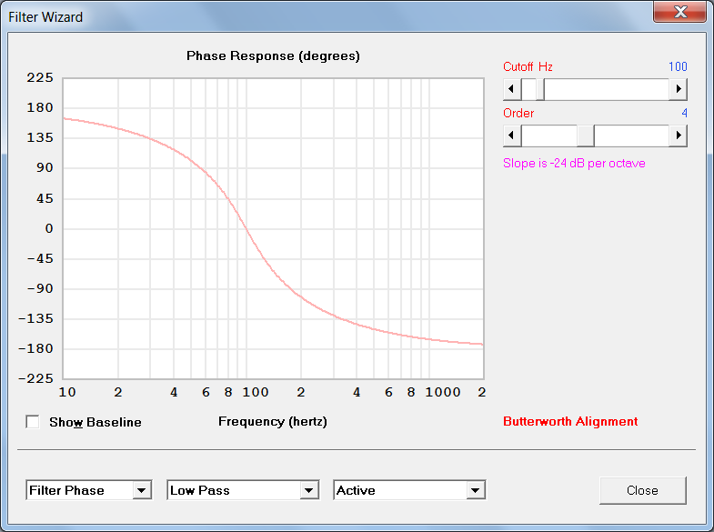
Task: Click the 0 degrees y-axis label
Action: tap(49, 228)
